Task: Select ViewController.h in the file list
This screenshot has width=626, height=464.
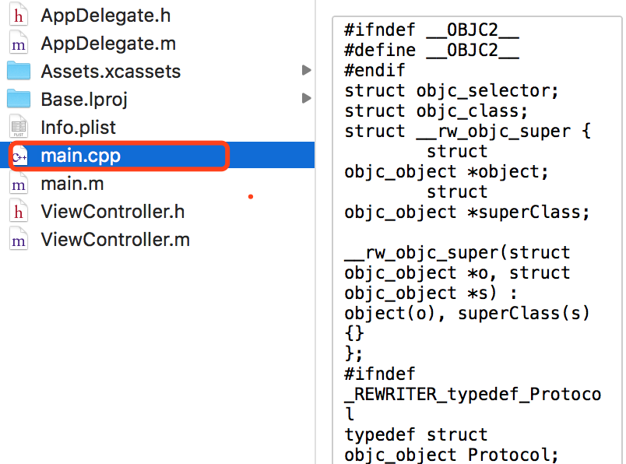Action: tap(113, 212)
